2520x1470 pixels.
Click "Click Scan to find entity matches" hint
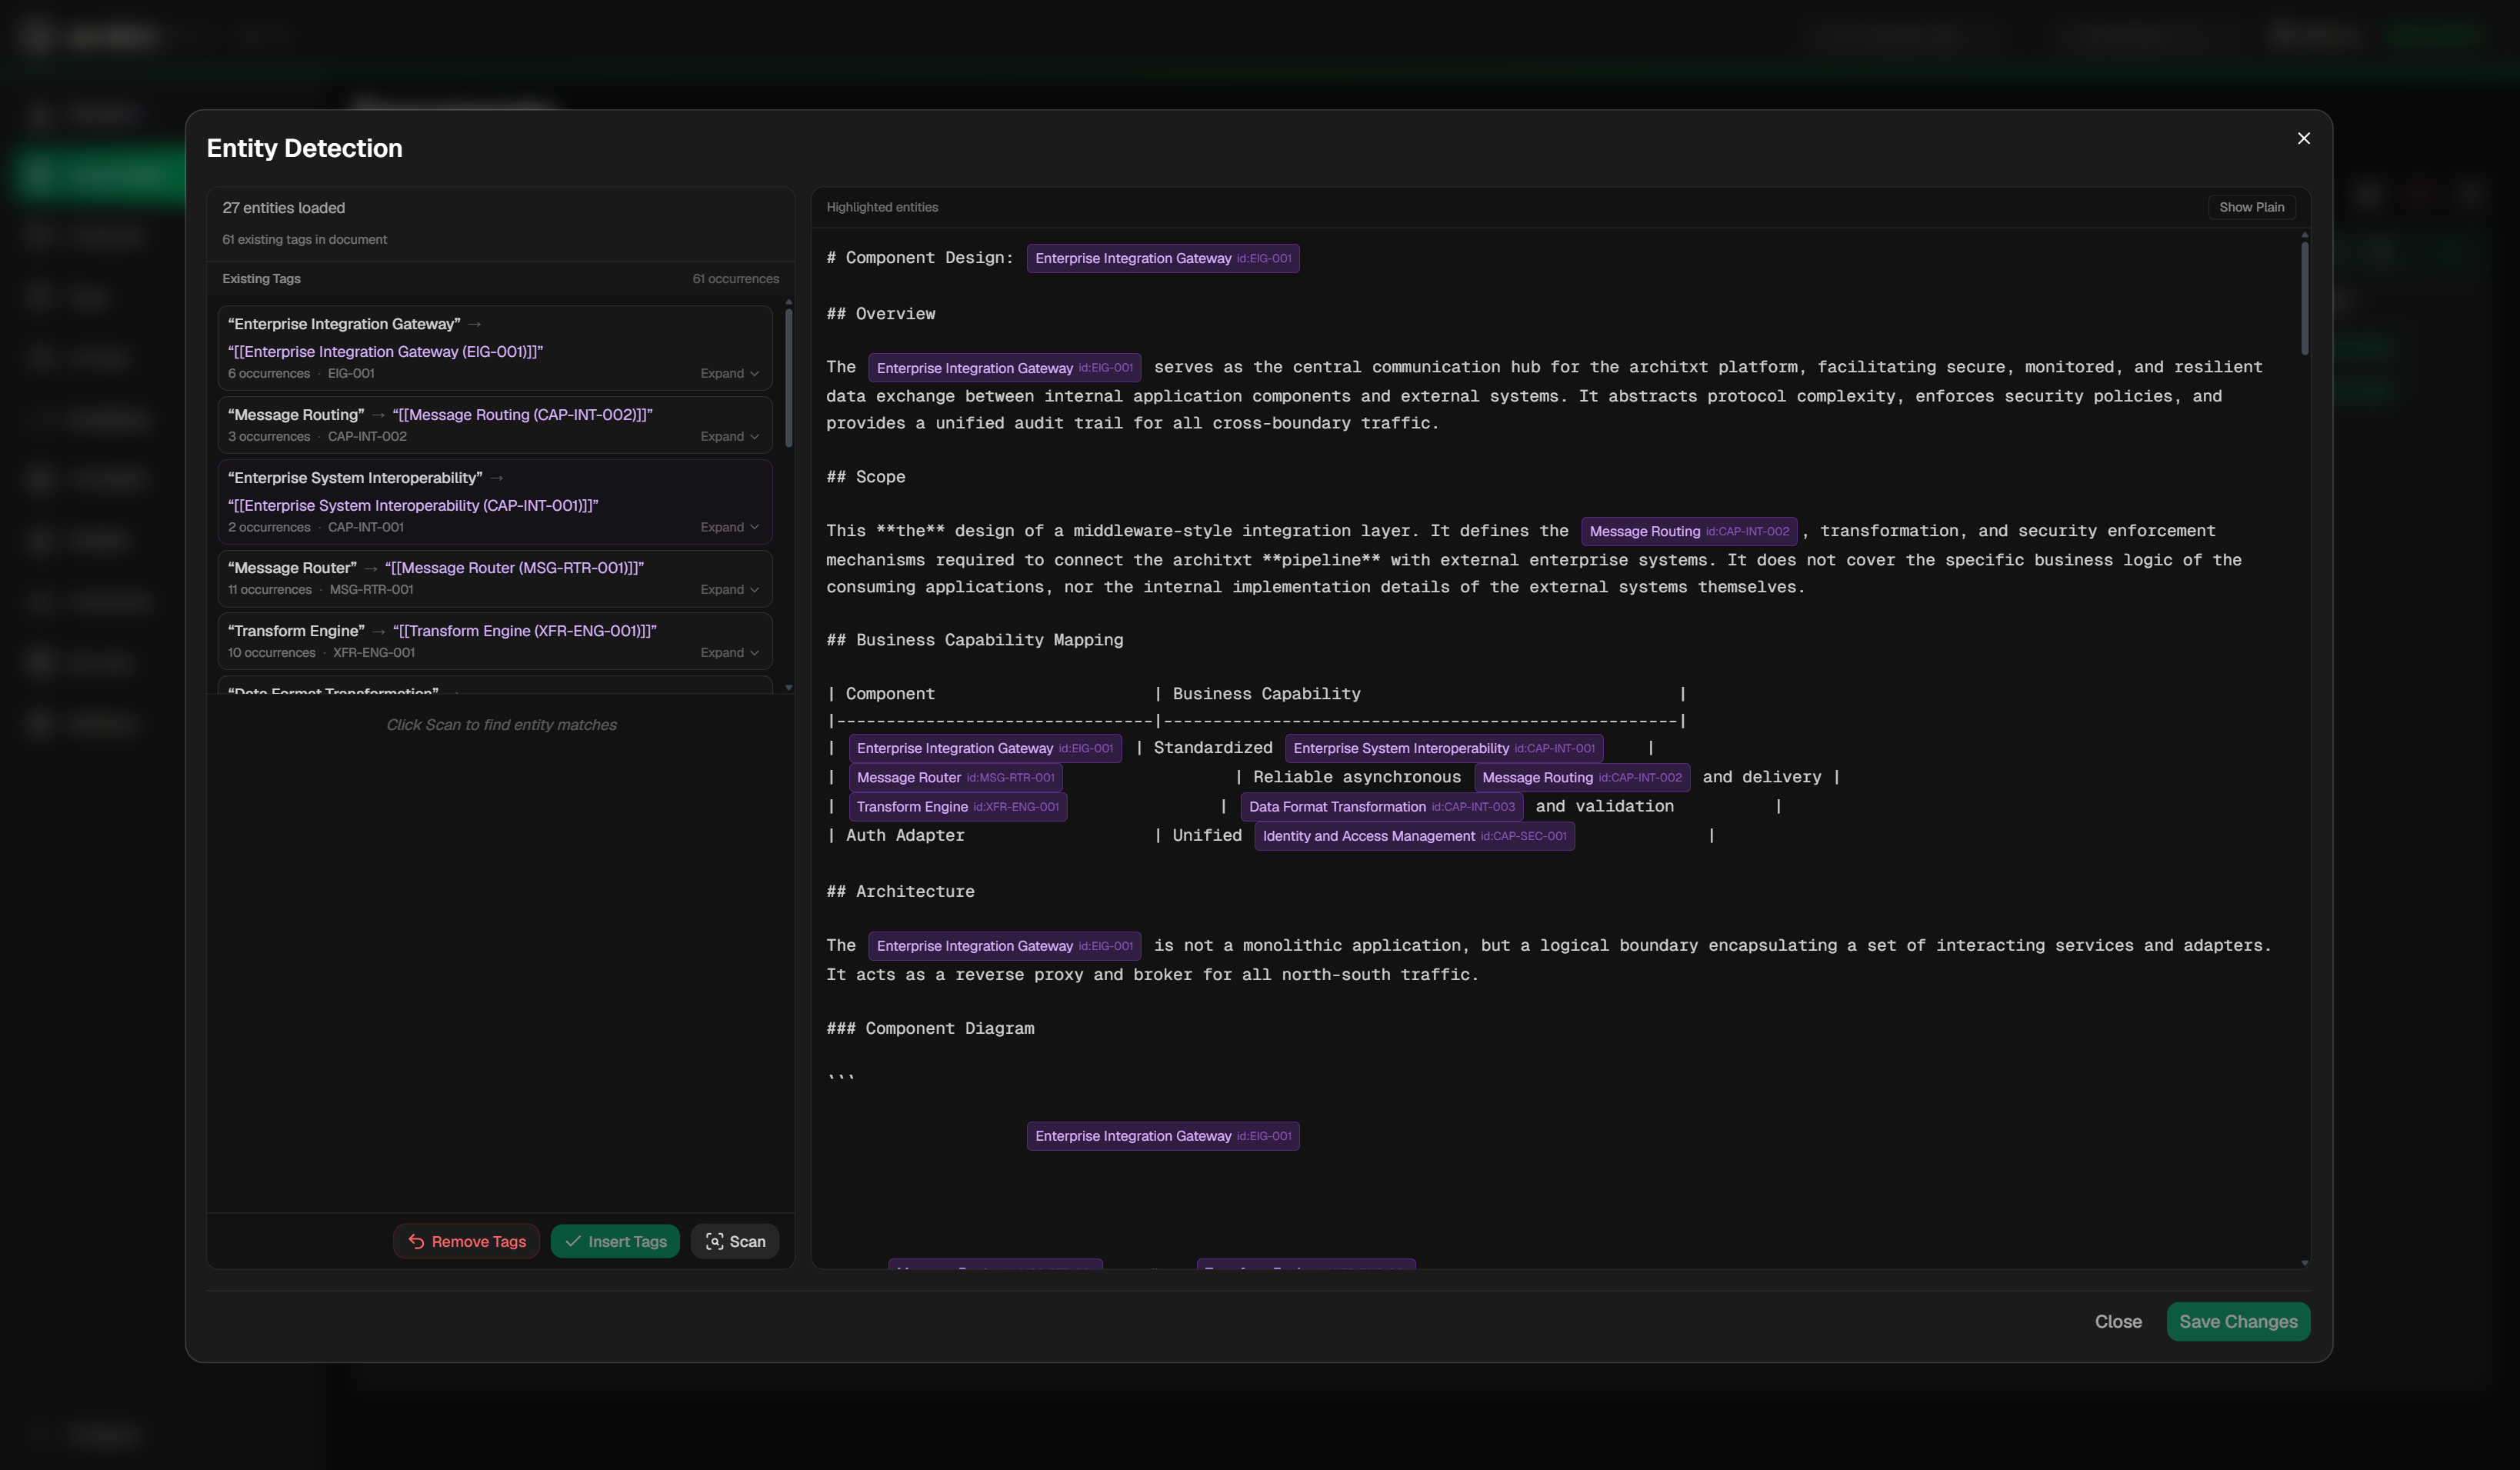pyautogui.click(x=501, y=725)
